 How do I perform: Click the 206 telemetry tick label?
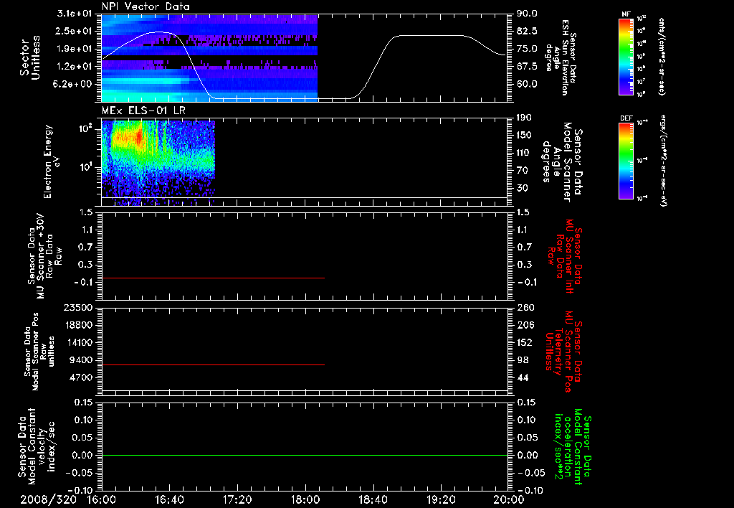[x=524, y=325]
